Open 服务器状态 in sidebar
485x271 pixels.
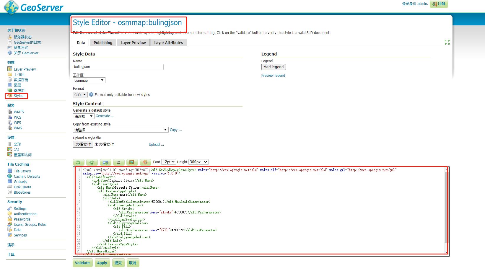tap(23, 37)
